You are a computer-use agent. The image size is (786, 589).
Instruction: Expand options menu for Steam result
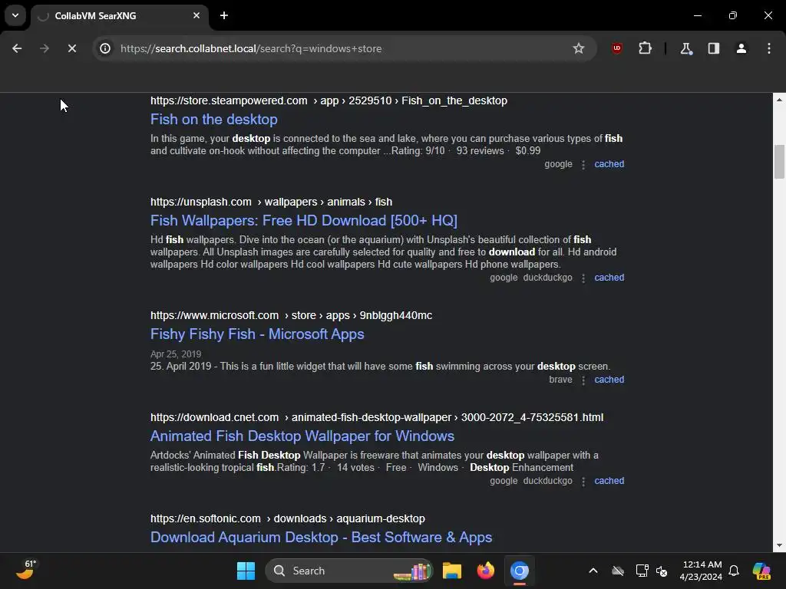[x=583, y=165]
